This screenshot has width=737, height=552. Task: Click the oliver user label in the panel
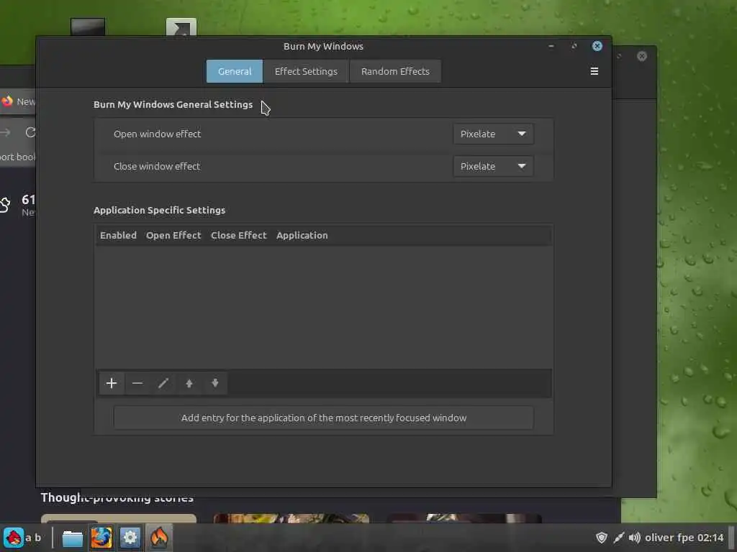[x=659, y=538]
